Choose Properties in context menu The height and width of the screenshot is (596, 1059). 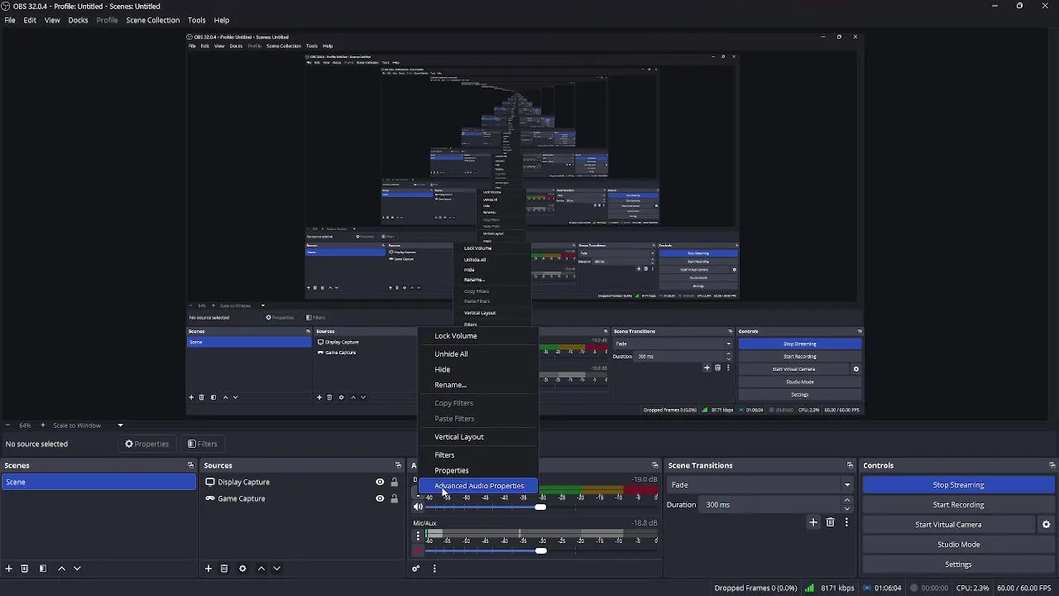[478, 471]
